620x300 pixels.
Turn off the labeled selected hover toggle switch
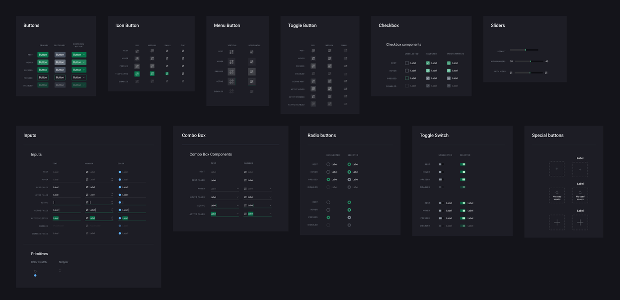point(463,211)
